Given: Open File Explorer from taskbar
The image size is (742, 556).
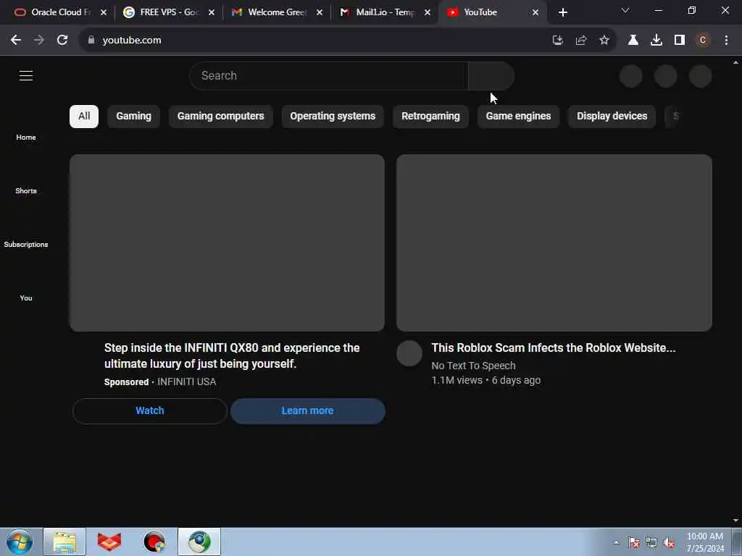Looking at the screenshot, I should [64, 542].
